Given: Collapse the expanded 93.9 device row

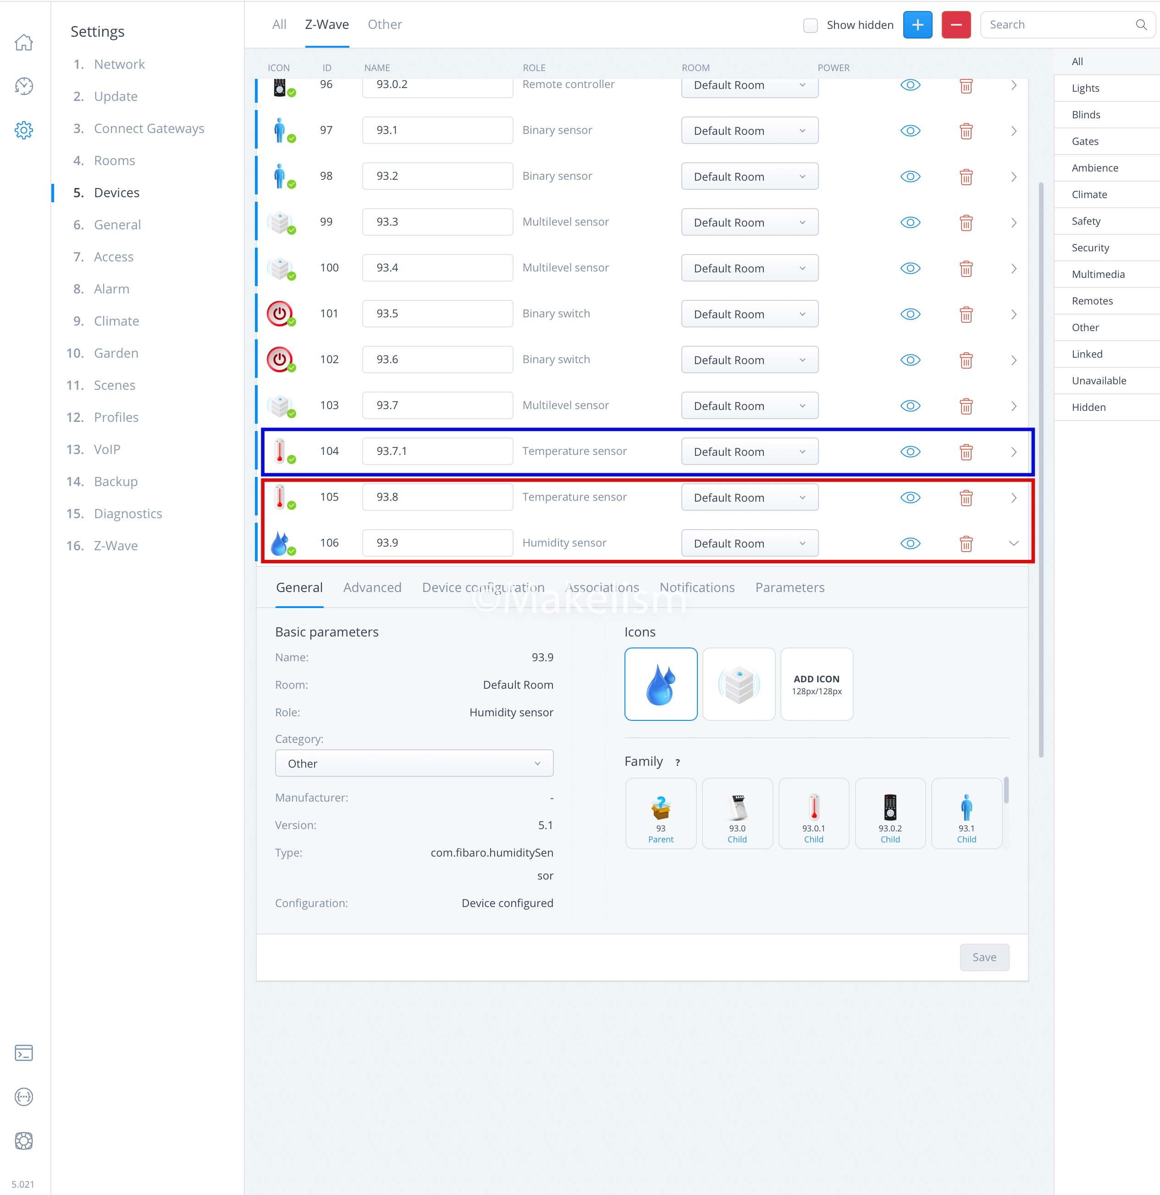Looking at the screenshot, I should [1013, 543].
